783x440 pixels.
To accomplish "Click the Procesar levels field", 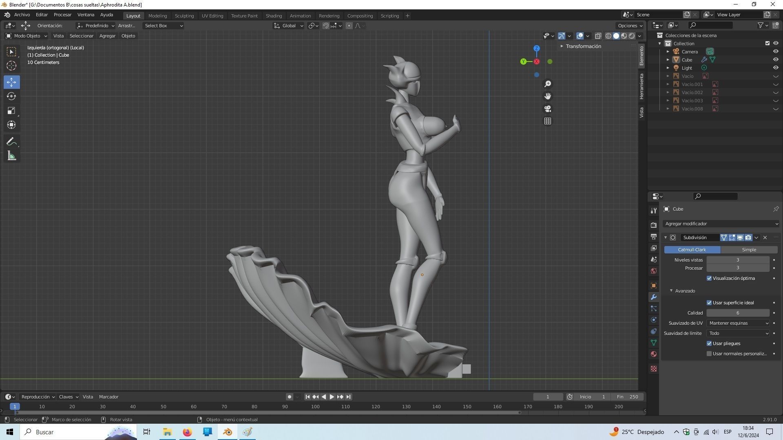I will 738,268.
